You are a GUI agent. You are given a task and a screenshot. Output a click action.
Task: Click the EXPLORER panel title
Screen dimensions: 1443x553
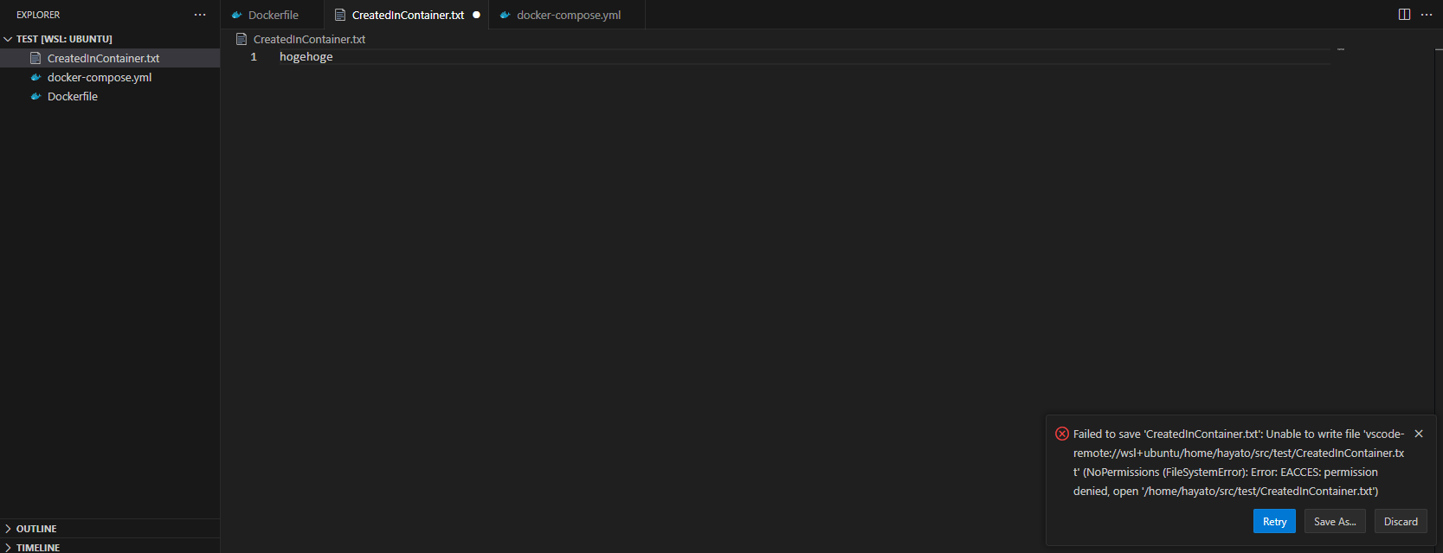click(38, 15)
